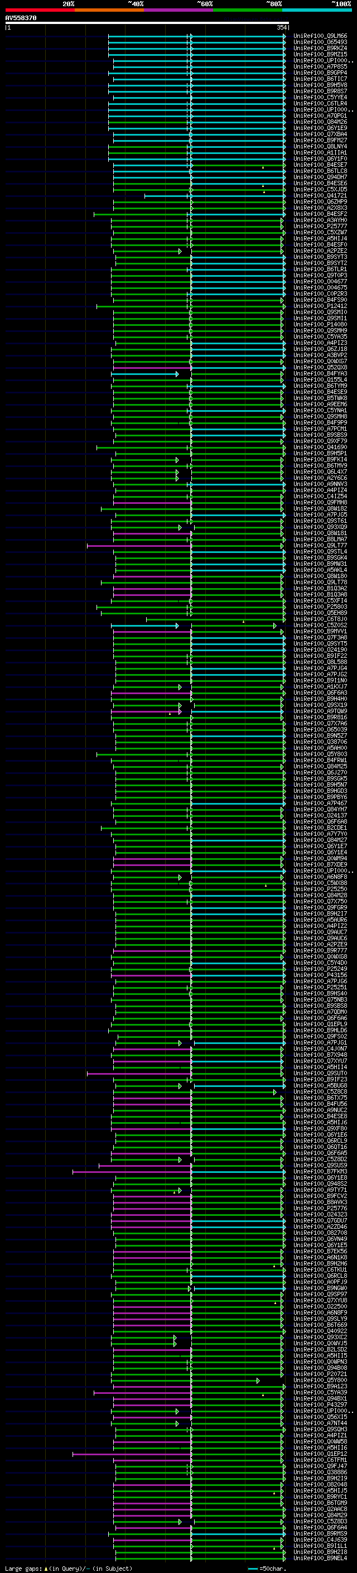
Task: Click the cyan ~100% identity legend segment
Action: (317, 10)
